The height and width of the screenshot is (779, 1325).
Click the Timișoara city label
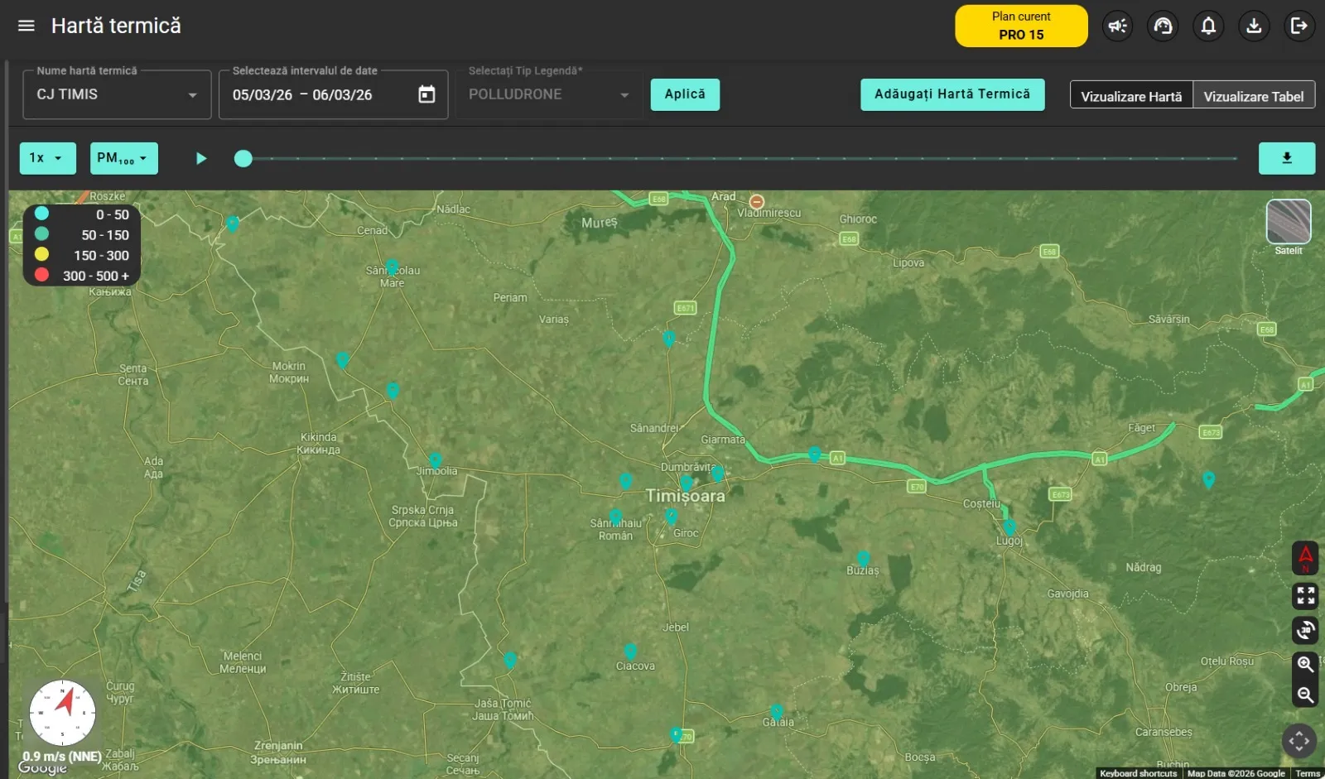[x=685, y=496]
